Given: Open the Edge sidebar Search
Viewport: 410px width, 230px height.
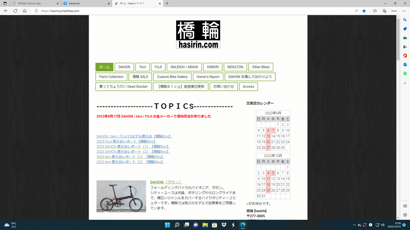Looking at the screenshot, I should (405, 20).
